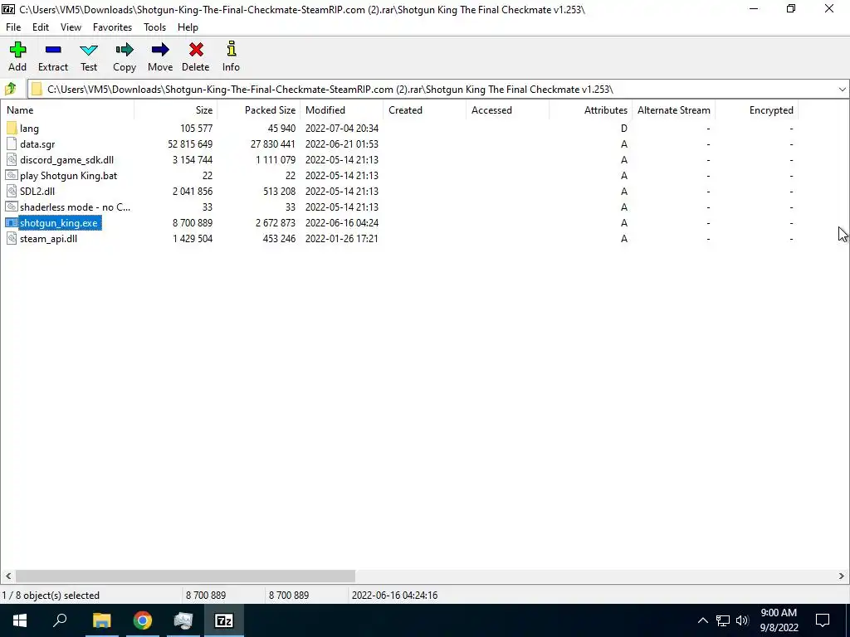This screenshot has width=850, height=637.
Task: Switch to 7-Zip taskbar button
Action: click(224, 620)
